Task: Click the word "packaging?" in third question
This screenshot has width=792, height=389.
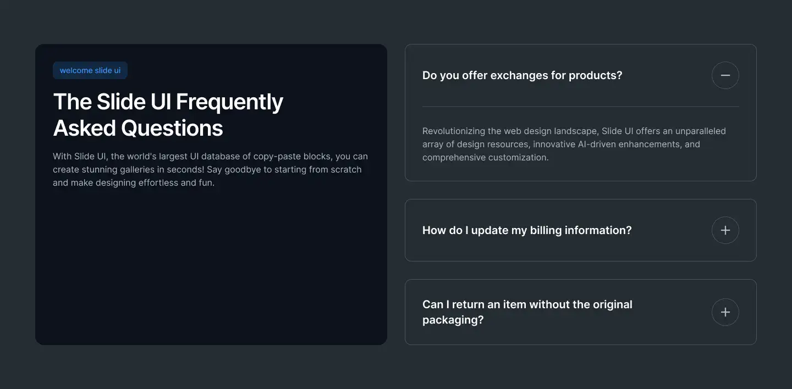Action: tap(453, 320)
